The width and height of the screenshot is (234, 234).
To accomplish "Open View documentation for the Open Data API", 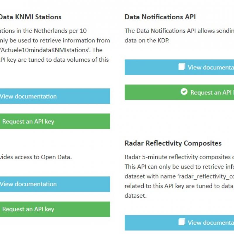I will pyautogui.click(x=55, y=184).
